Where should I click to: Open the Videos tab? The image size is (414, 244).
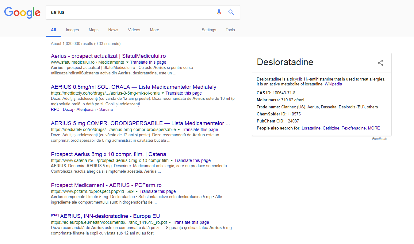(134, 30)
